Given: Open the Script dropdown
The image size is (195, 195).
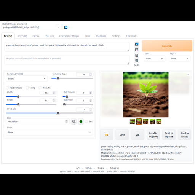Looking at the screenshot, I should [x=50, y=132].
